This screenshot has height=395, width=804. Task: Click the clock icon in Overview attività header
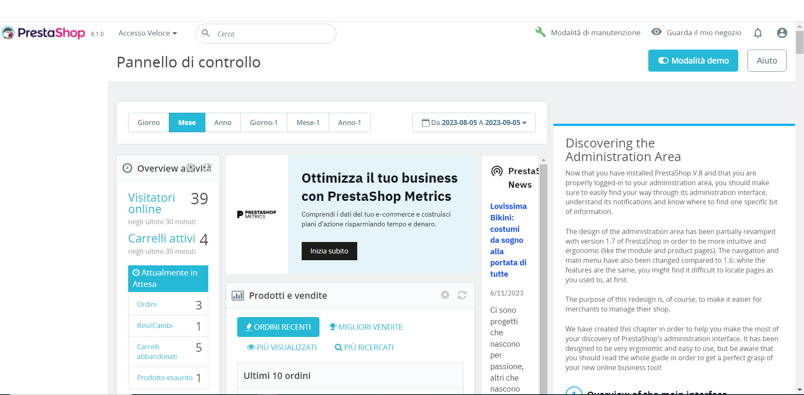(x=127, y=168)
